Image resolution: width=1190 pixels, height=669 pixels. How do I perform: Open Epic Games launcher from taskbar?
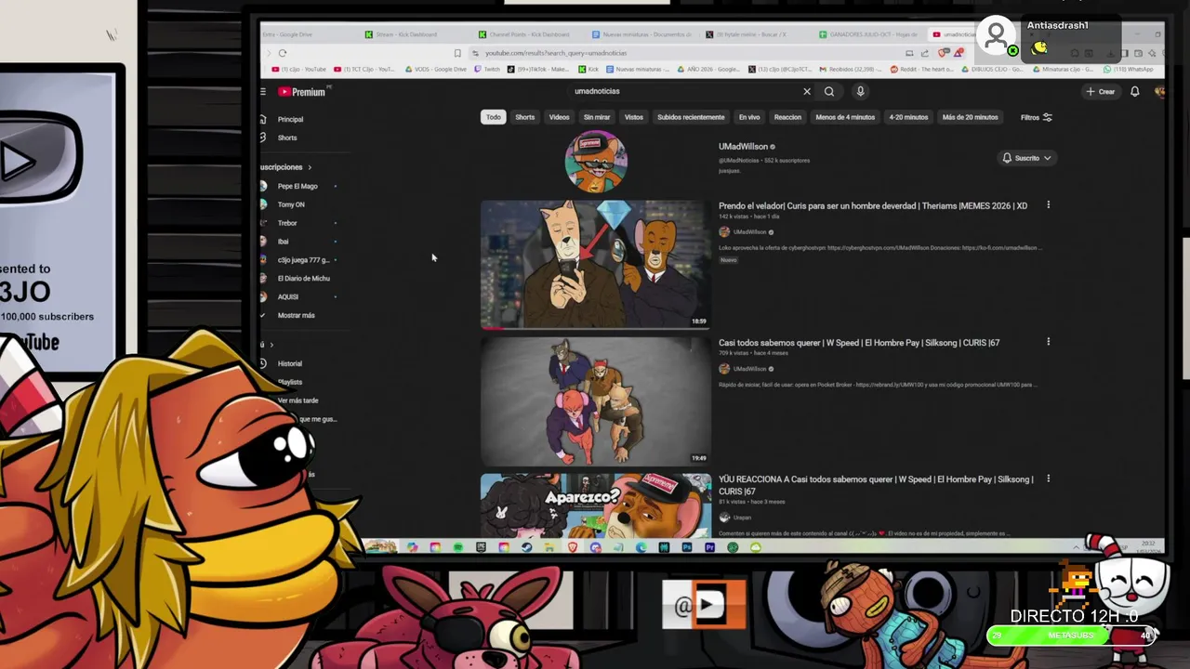click(481, 547)
